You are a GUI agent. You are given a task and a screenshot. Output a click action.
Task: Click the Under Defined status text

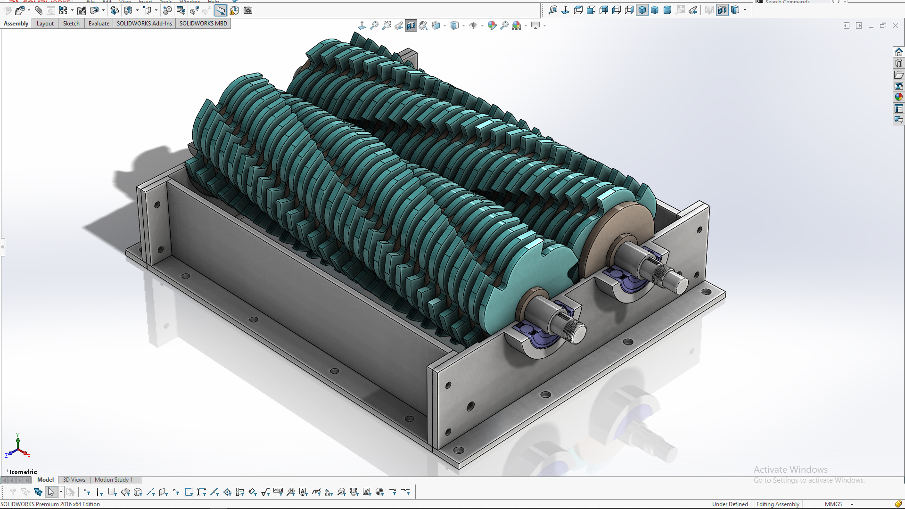tap(730, 504)
